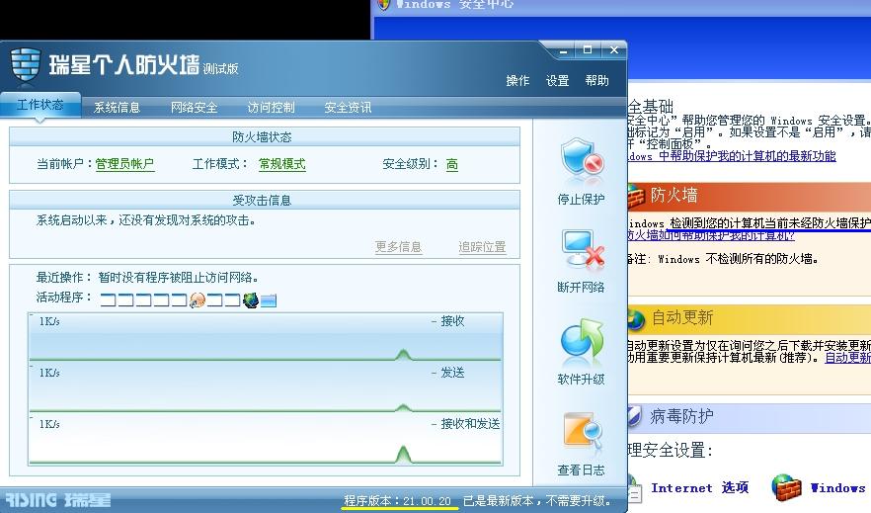Switch to the 访问控制 tab
This screenshot has height=513, width=871.
pyautogui.click(x=271, y=108)
